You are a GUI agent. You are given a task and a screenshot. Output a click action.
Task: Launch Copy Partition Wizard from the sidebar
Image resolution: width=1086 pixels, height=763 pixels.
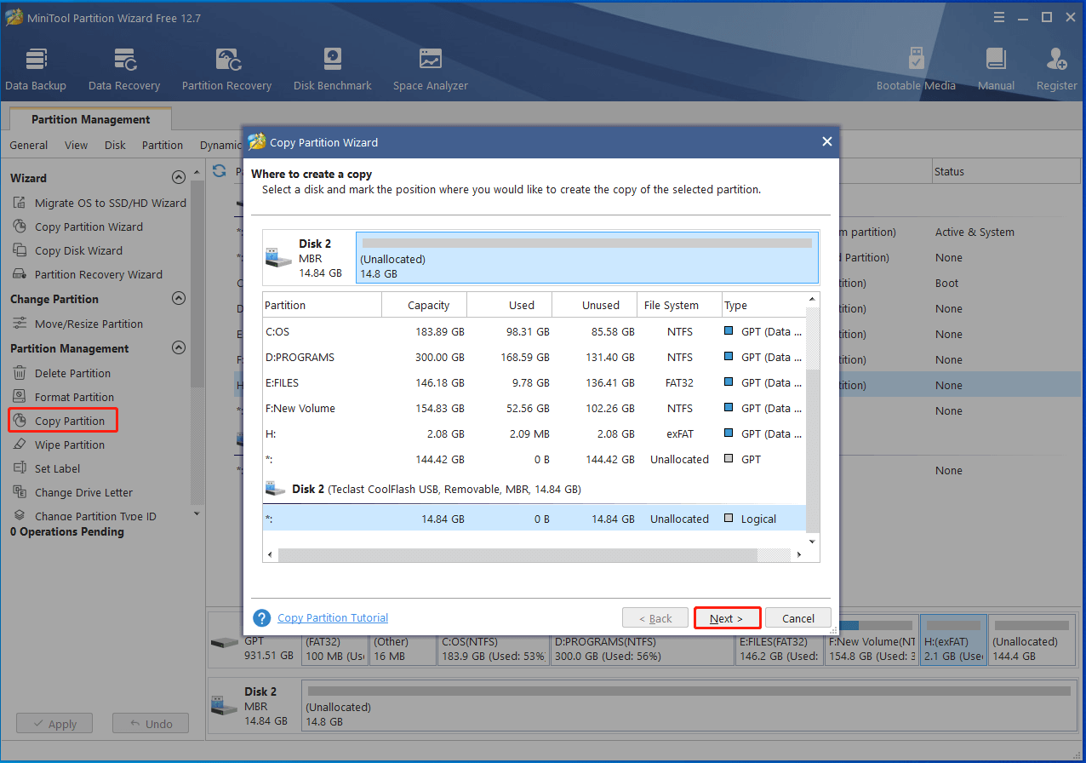[x=77, y=227]
